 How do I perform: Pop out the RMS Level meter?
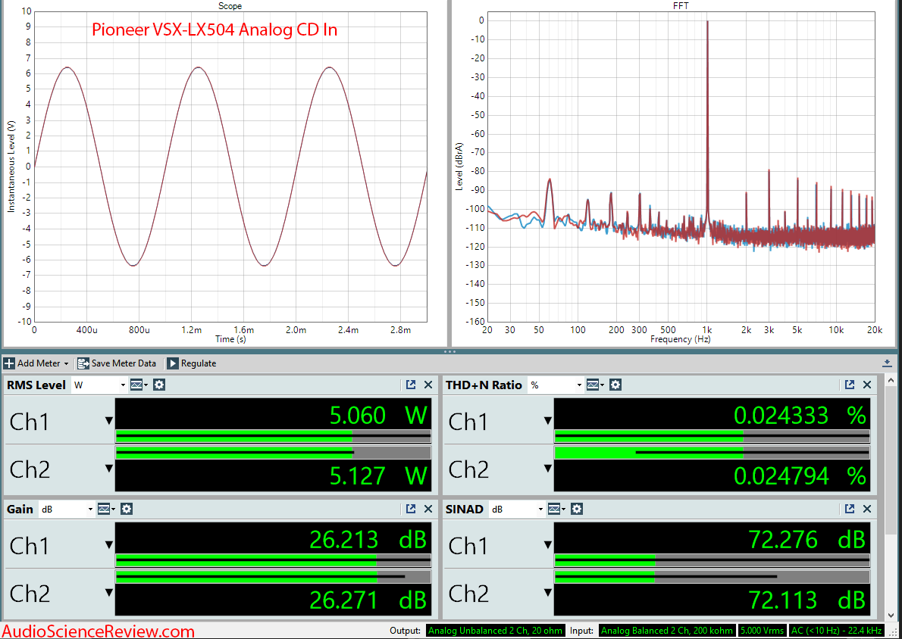pos(411,385)
